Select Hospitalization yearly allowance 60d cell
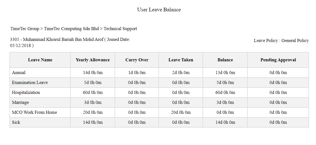Image resolution: width=316 pixels, height=145 pixels. coord(93,93)
